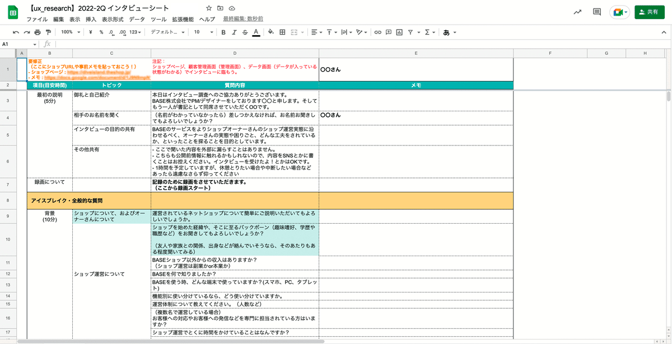The image size is (672, 344).
Task: Open the データ menu
Action: click(137, 19)
